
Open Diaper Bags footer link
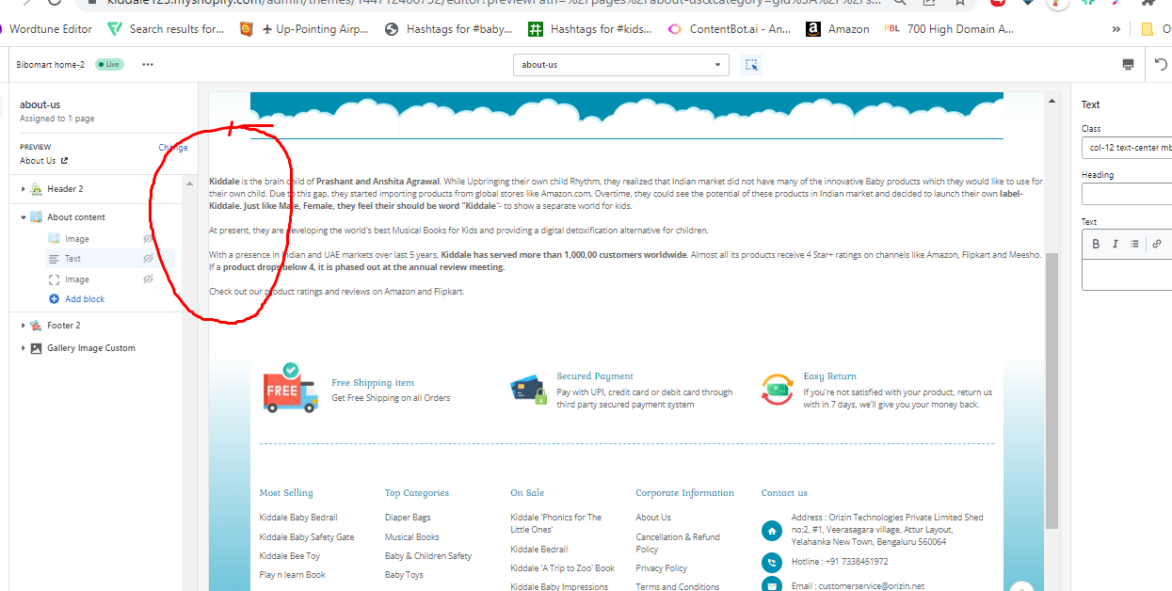tap(408, 518)
